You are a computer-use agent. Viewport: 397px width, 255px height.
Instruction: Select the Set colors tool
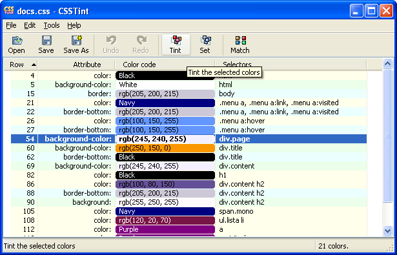[205, 45]
